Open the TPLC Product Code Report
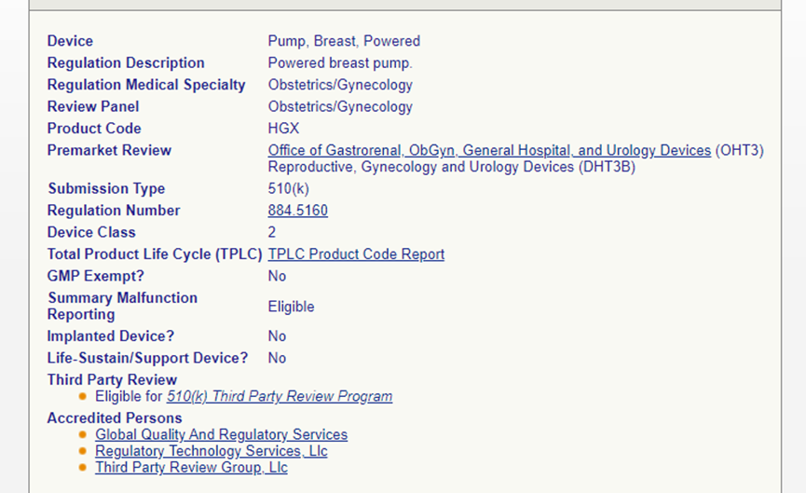This screenshot has height=493, width=806. [356, 254]
